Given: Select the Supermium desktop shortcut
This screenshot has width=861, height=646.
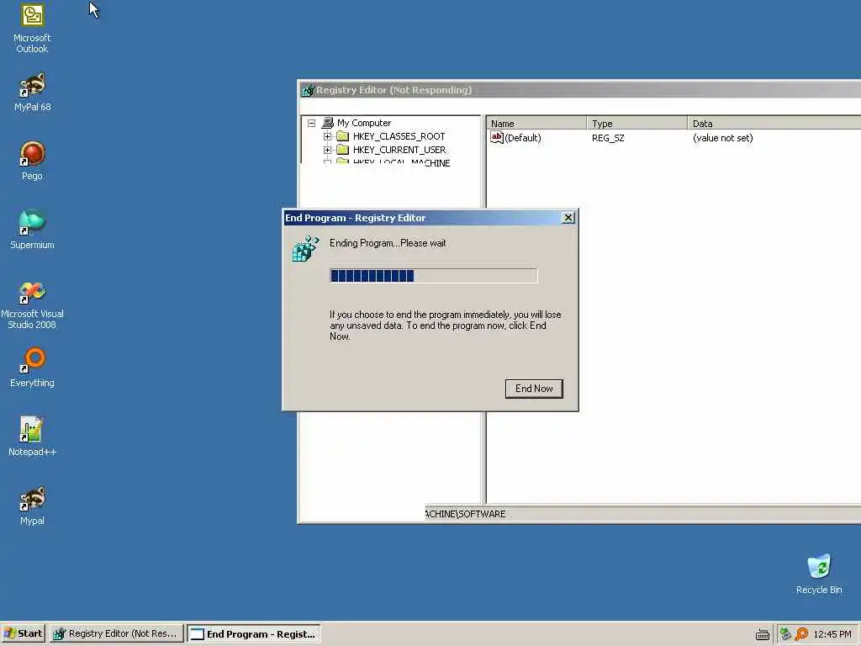Looking at the screenshot, I should [x=32, y=230].
